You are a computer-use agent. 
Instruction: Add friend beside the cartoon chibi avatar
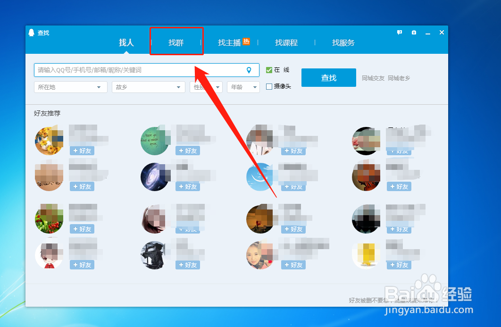click(82, 265)
